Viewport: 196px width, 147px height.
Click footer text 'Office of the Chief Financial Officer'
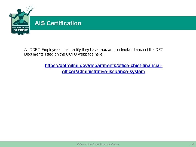coord(98,144)
